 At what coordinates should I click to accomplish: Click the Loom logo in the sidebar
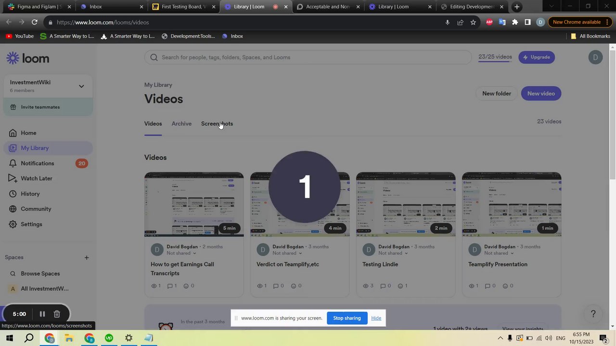point(27,58)
